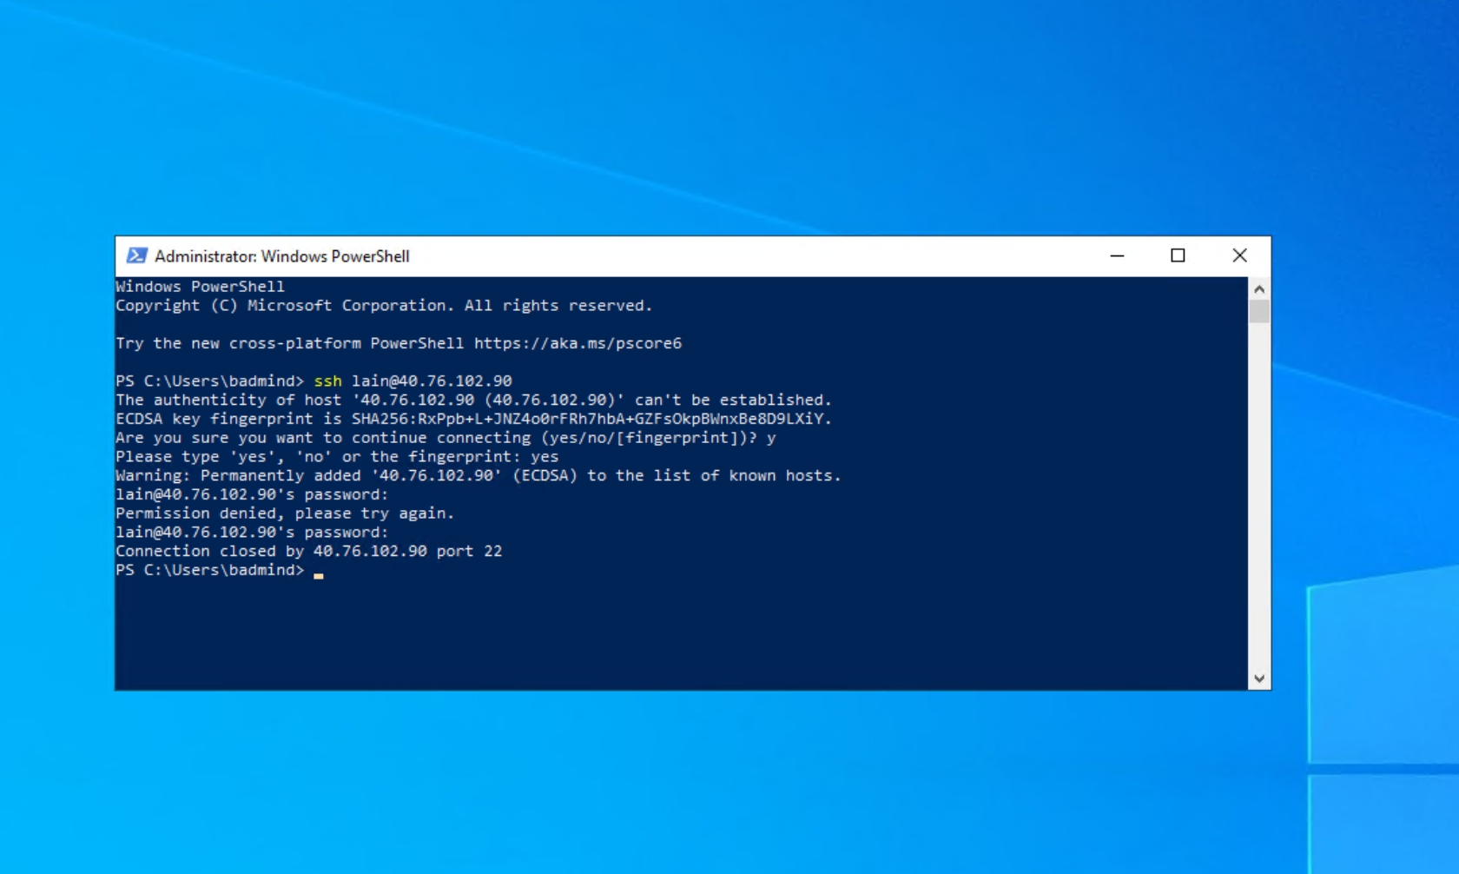Click the PowerShell icon in the title bar
The image size is (1459, 874).
pyautogui.click(x=136, y=255)
